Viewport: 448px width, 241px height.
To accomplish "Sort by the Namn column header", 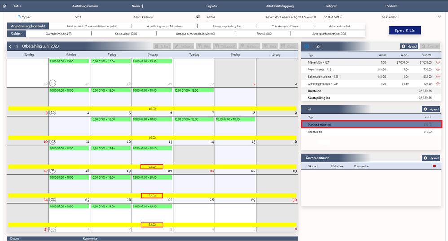I will coord(136,6).
